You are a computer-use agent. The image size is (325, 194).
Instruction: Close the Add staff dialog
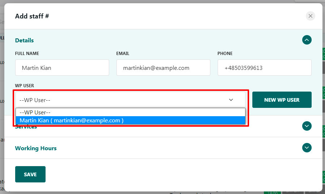[310, 16]
